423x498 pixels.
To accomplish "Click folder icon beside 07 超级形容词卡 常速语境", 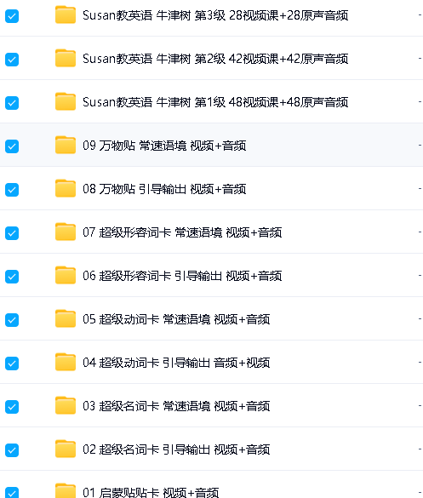I will click(x=66, y=232).
